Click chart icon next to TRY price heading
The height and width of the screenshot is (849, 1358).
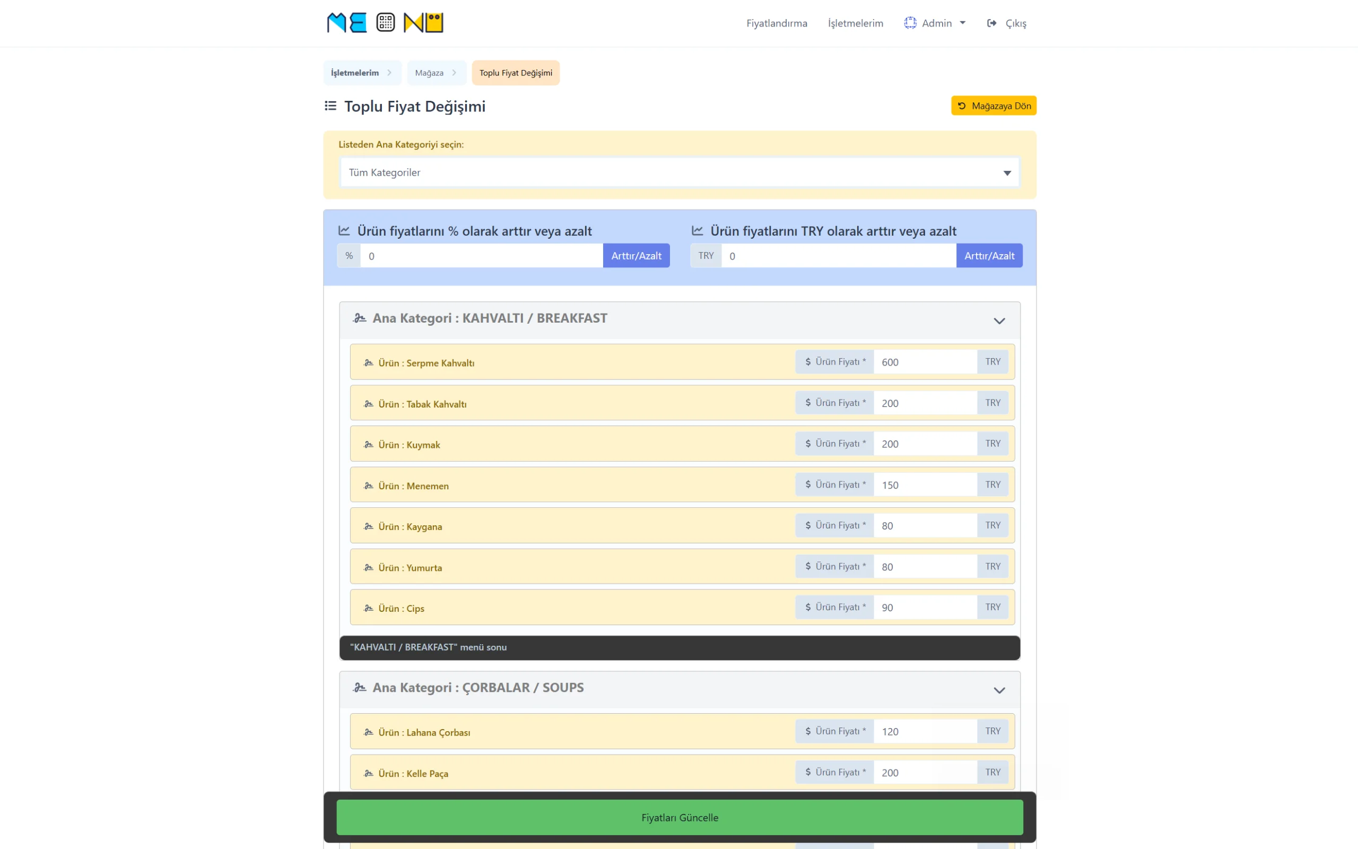tap(697, 230)
